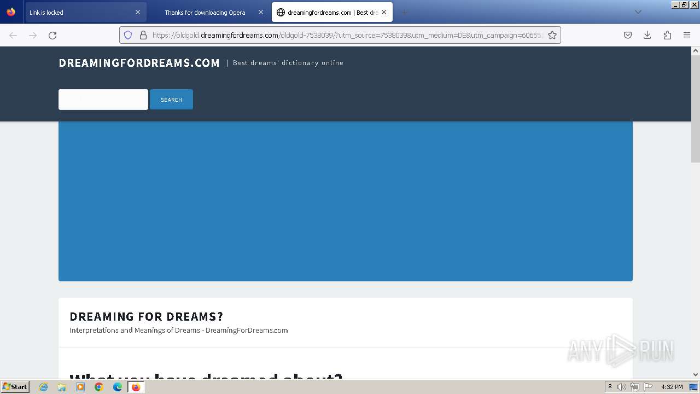
Task: Click the Firefox logo icon in tab bar
Action: point(11,12)
